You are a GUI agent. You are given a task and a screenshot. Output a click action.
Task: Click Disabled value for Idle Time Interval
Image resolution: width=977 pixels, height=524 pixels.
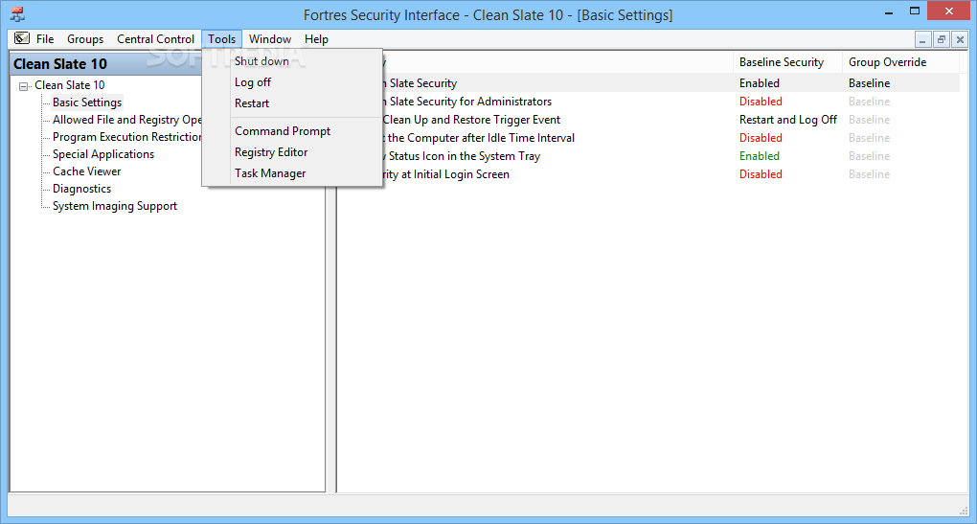(761, 138)
